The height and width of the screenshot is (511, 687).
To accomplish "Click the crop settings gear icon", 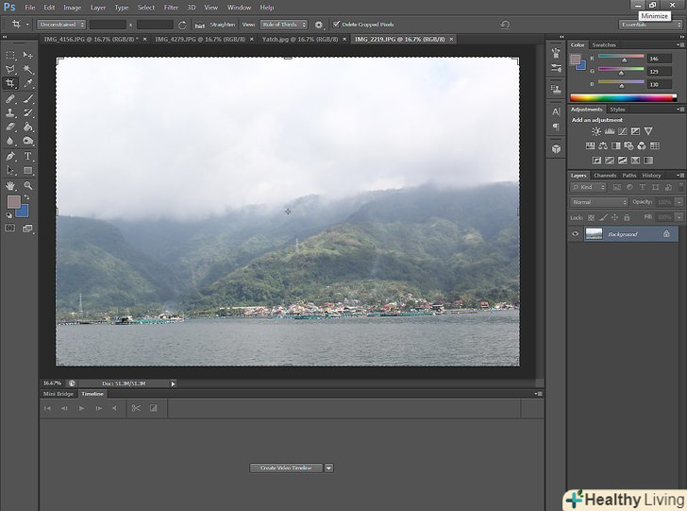I will (318, 25).
